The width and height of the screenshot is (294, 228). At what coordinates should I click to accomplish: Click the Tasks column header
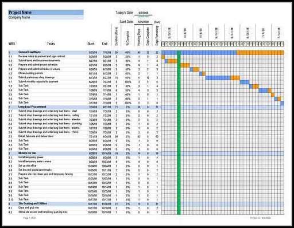coord(51,44)
